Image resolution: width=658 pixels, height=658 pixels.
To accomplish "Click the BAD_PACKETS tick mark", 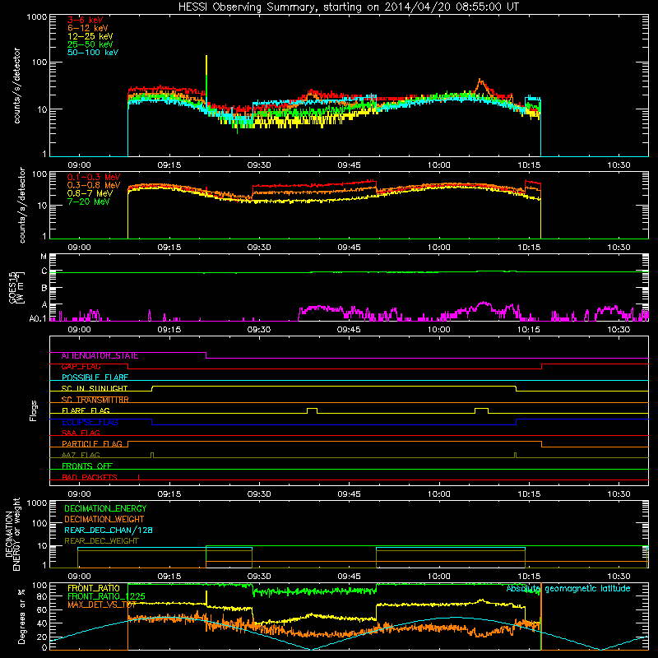I will [138, 477].
